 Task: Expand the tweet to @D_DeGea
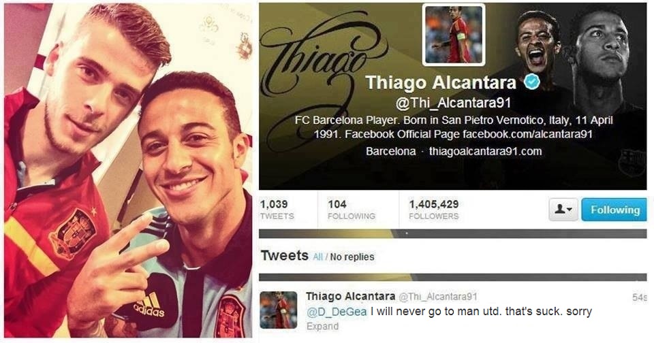(322, 326)
